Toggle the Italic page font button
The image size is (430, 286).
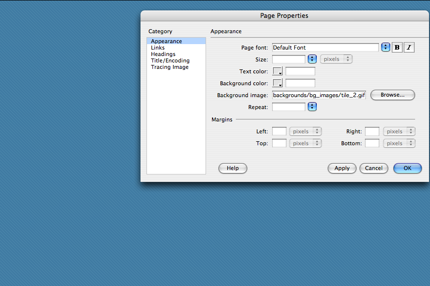pos(409,48)
